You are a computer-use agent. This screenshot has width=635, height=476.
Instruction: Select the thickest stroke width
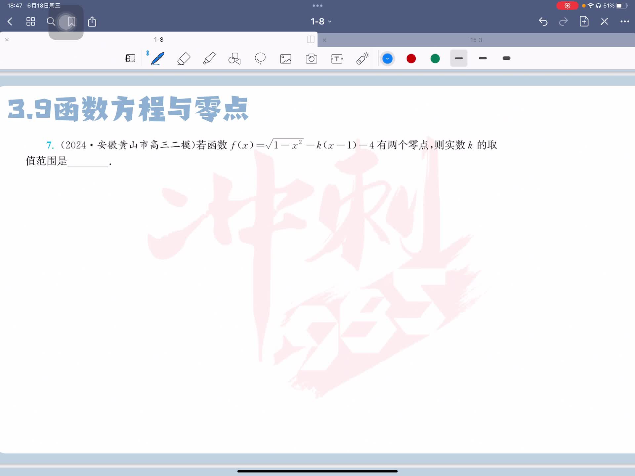coord(506,59)
